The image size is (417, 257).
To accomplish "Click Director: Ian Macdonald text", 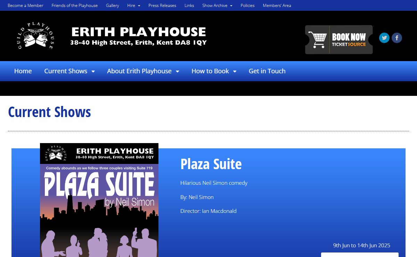I will 208,211.
